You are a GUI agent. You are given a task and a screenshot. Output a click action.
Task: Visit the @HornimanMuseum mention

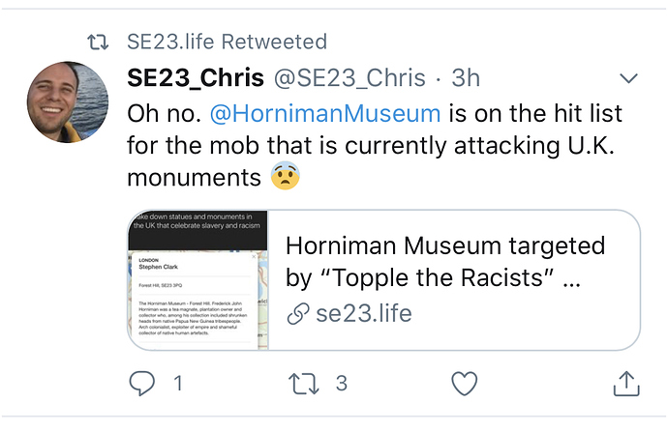click(x=325, y=113)
